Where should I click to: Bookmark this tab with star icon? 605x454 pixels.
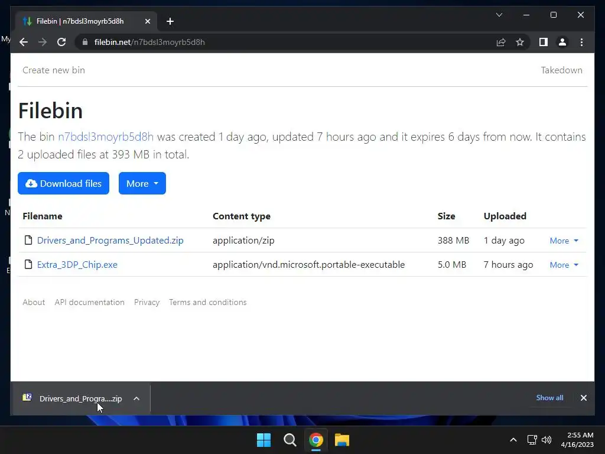(x=520, y=42)
